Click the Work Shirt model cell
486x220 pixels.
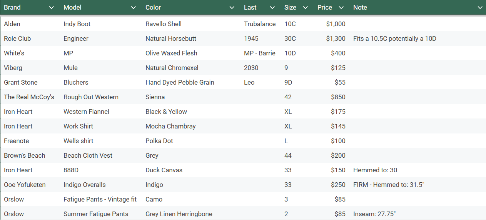click(x=78, y=126)
